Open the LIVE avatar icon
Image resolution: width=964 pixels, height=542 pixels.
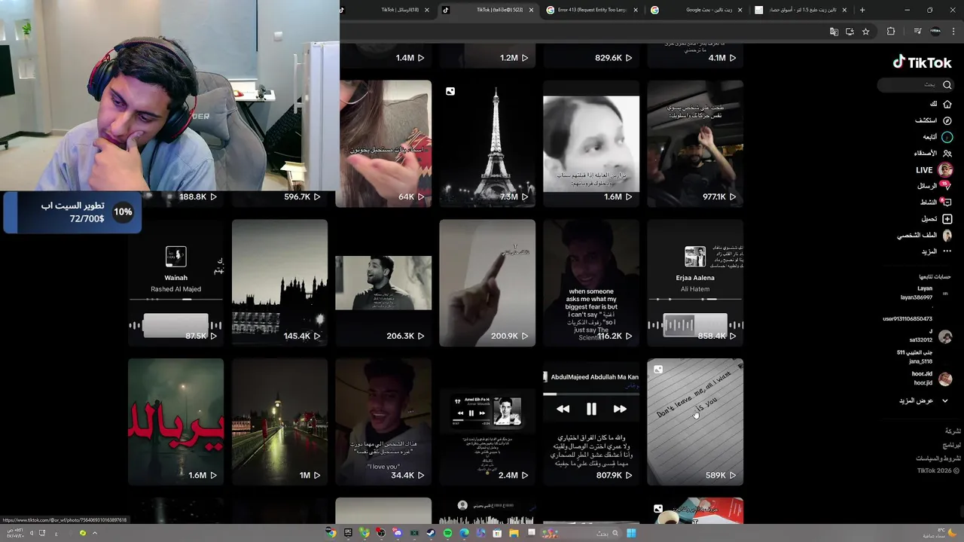click(945, 170)
